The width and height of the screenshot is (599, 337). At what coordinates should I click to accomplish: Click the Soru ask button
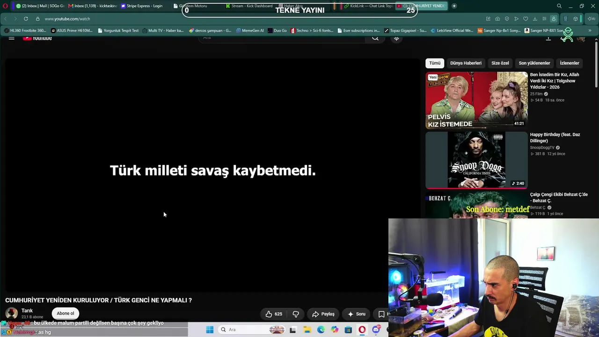pos(357,314)
